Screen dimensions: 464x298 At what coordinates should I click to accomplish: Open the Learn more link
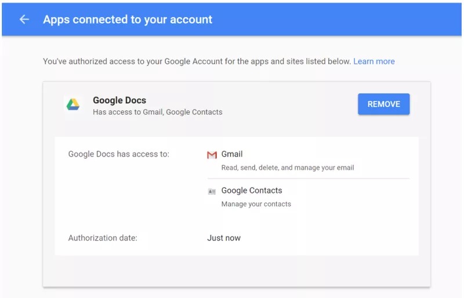374,61
